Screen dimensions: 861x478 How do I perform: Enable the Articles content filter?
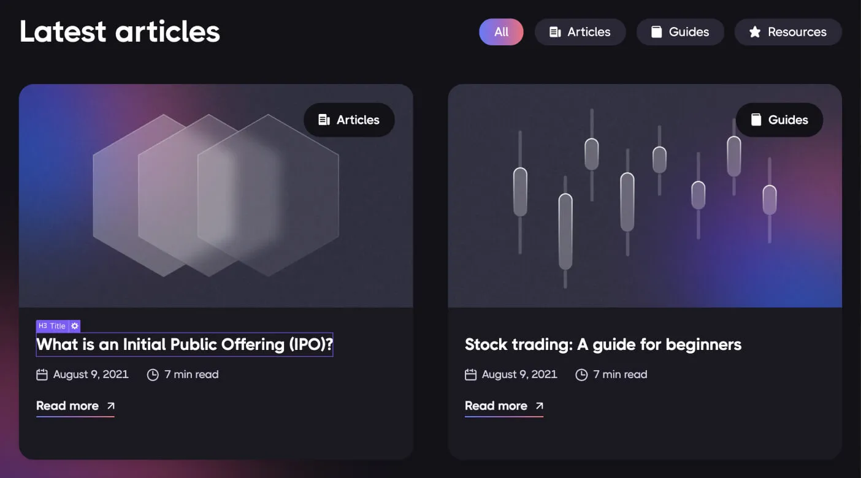(x=580, y=31)
